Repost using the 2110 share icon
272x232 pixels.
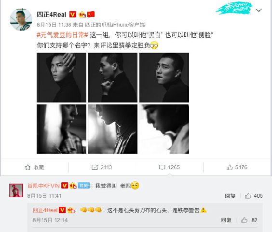(x=102, y=167)
